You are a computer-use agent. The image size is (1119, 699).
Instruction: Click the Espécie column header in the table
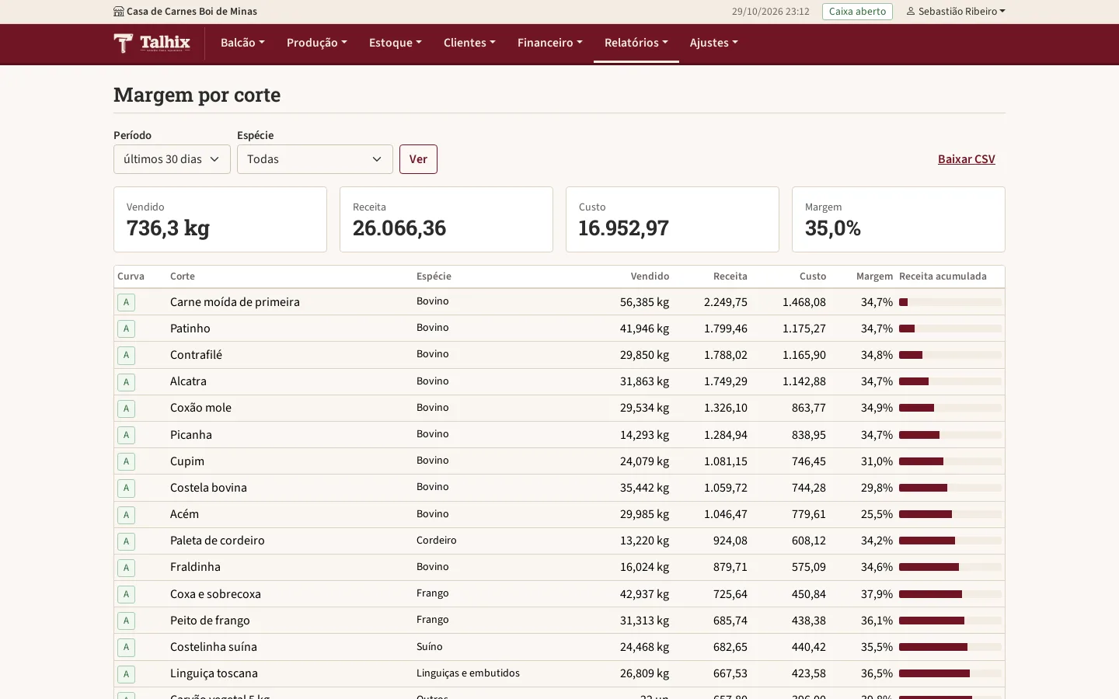tap(434, 276)
